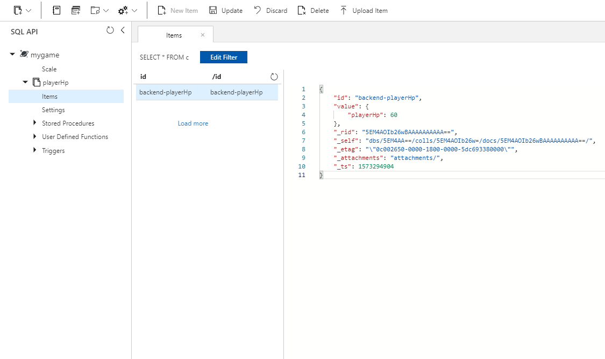Viewport: 605px width, 359px height.
Task: Close the Items tab
Action: (x=203, y=34)
